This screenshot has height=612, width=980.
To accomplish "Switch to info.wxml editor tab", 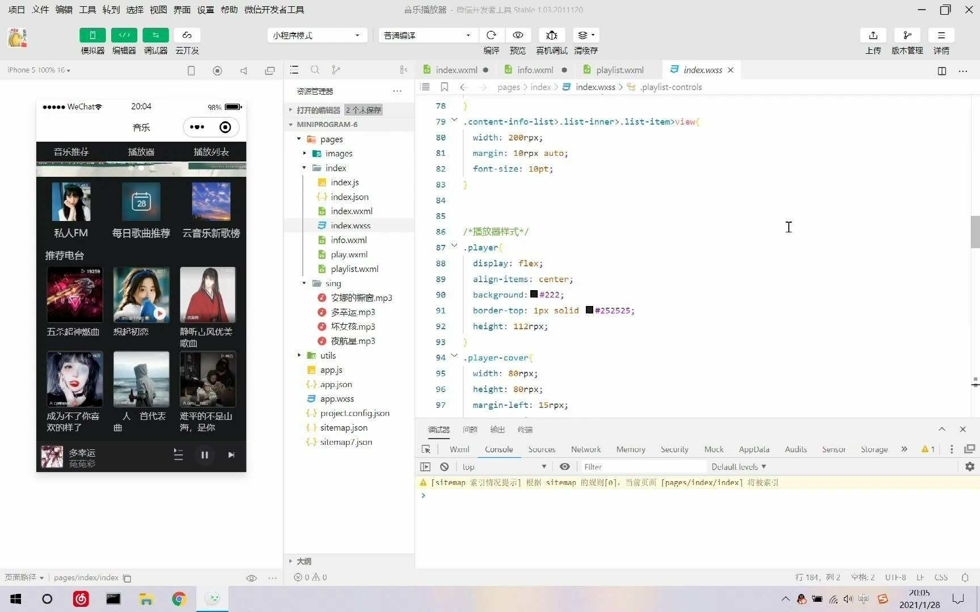I will pyautogui.click(x=535, y=70).
